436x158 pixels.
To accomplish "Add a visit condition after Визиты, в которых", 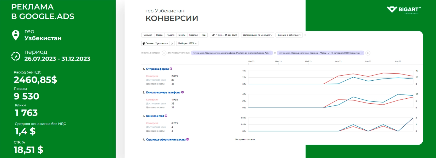I will pos(164,53).
